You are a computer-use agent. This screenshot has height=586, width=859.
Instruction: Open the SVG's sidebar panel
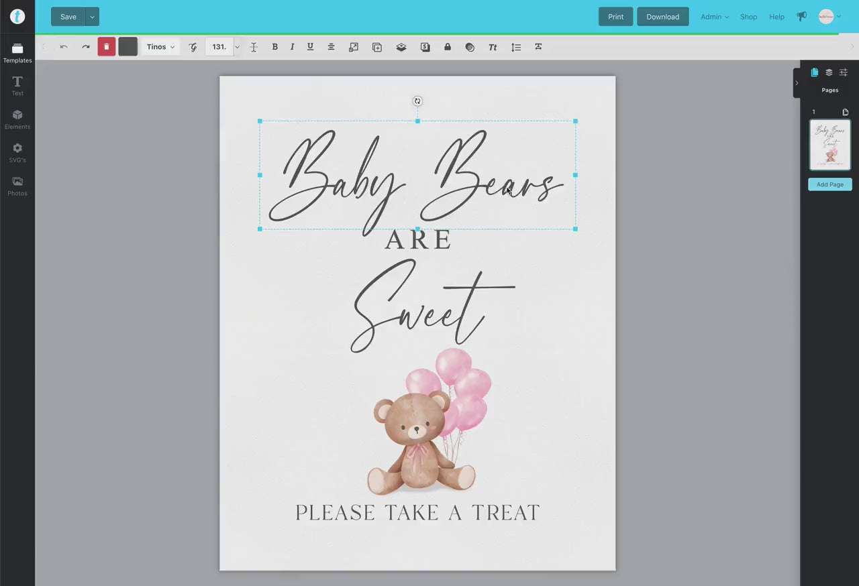[17, 153]
